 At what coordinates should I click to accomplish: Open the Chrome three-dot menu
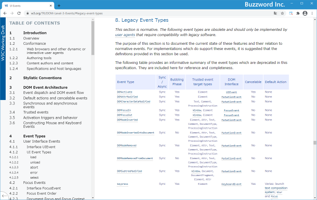pyautogui.click(x=312, y=13)
